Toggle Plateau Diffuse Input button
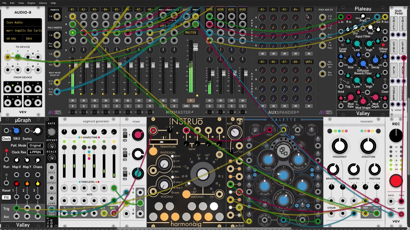Screen dimensions: 410x230 point(383,45)
